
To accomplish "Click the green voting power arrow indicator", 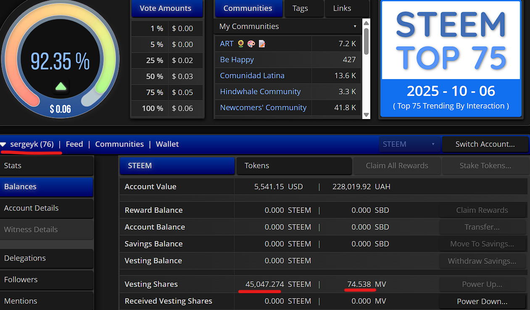I will 61,87.
